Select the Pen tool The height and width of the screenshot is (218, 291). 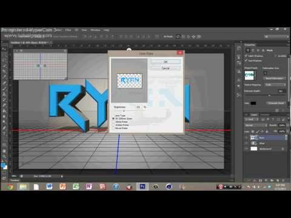coord(4,128)
